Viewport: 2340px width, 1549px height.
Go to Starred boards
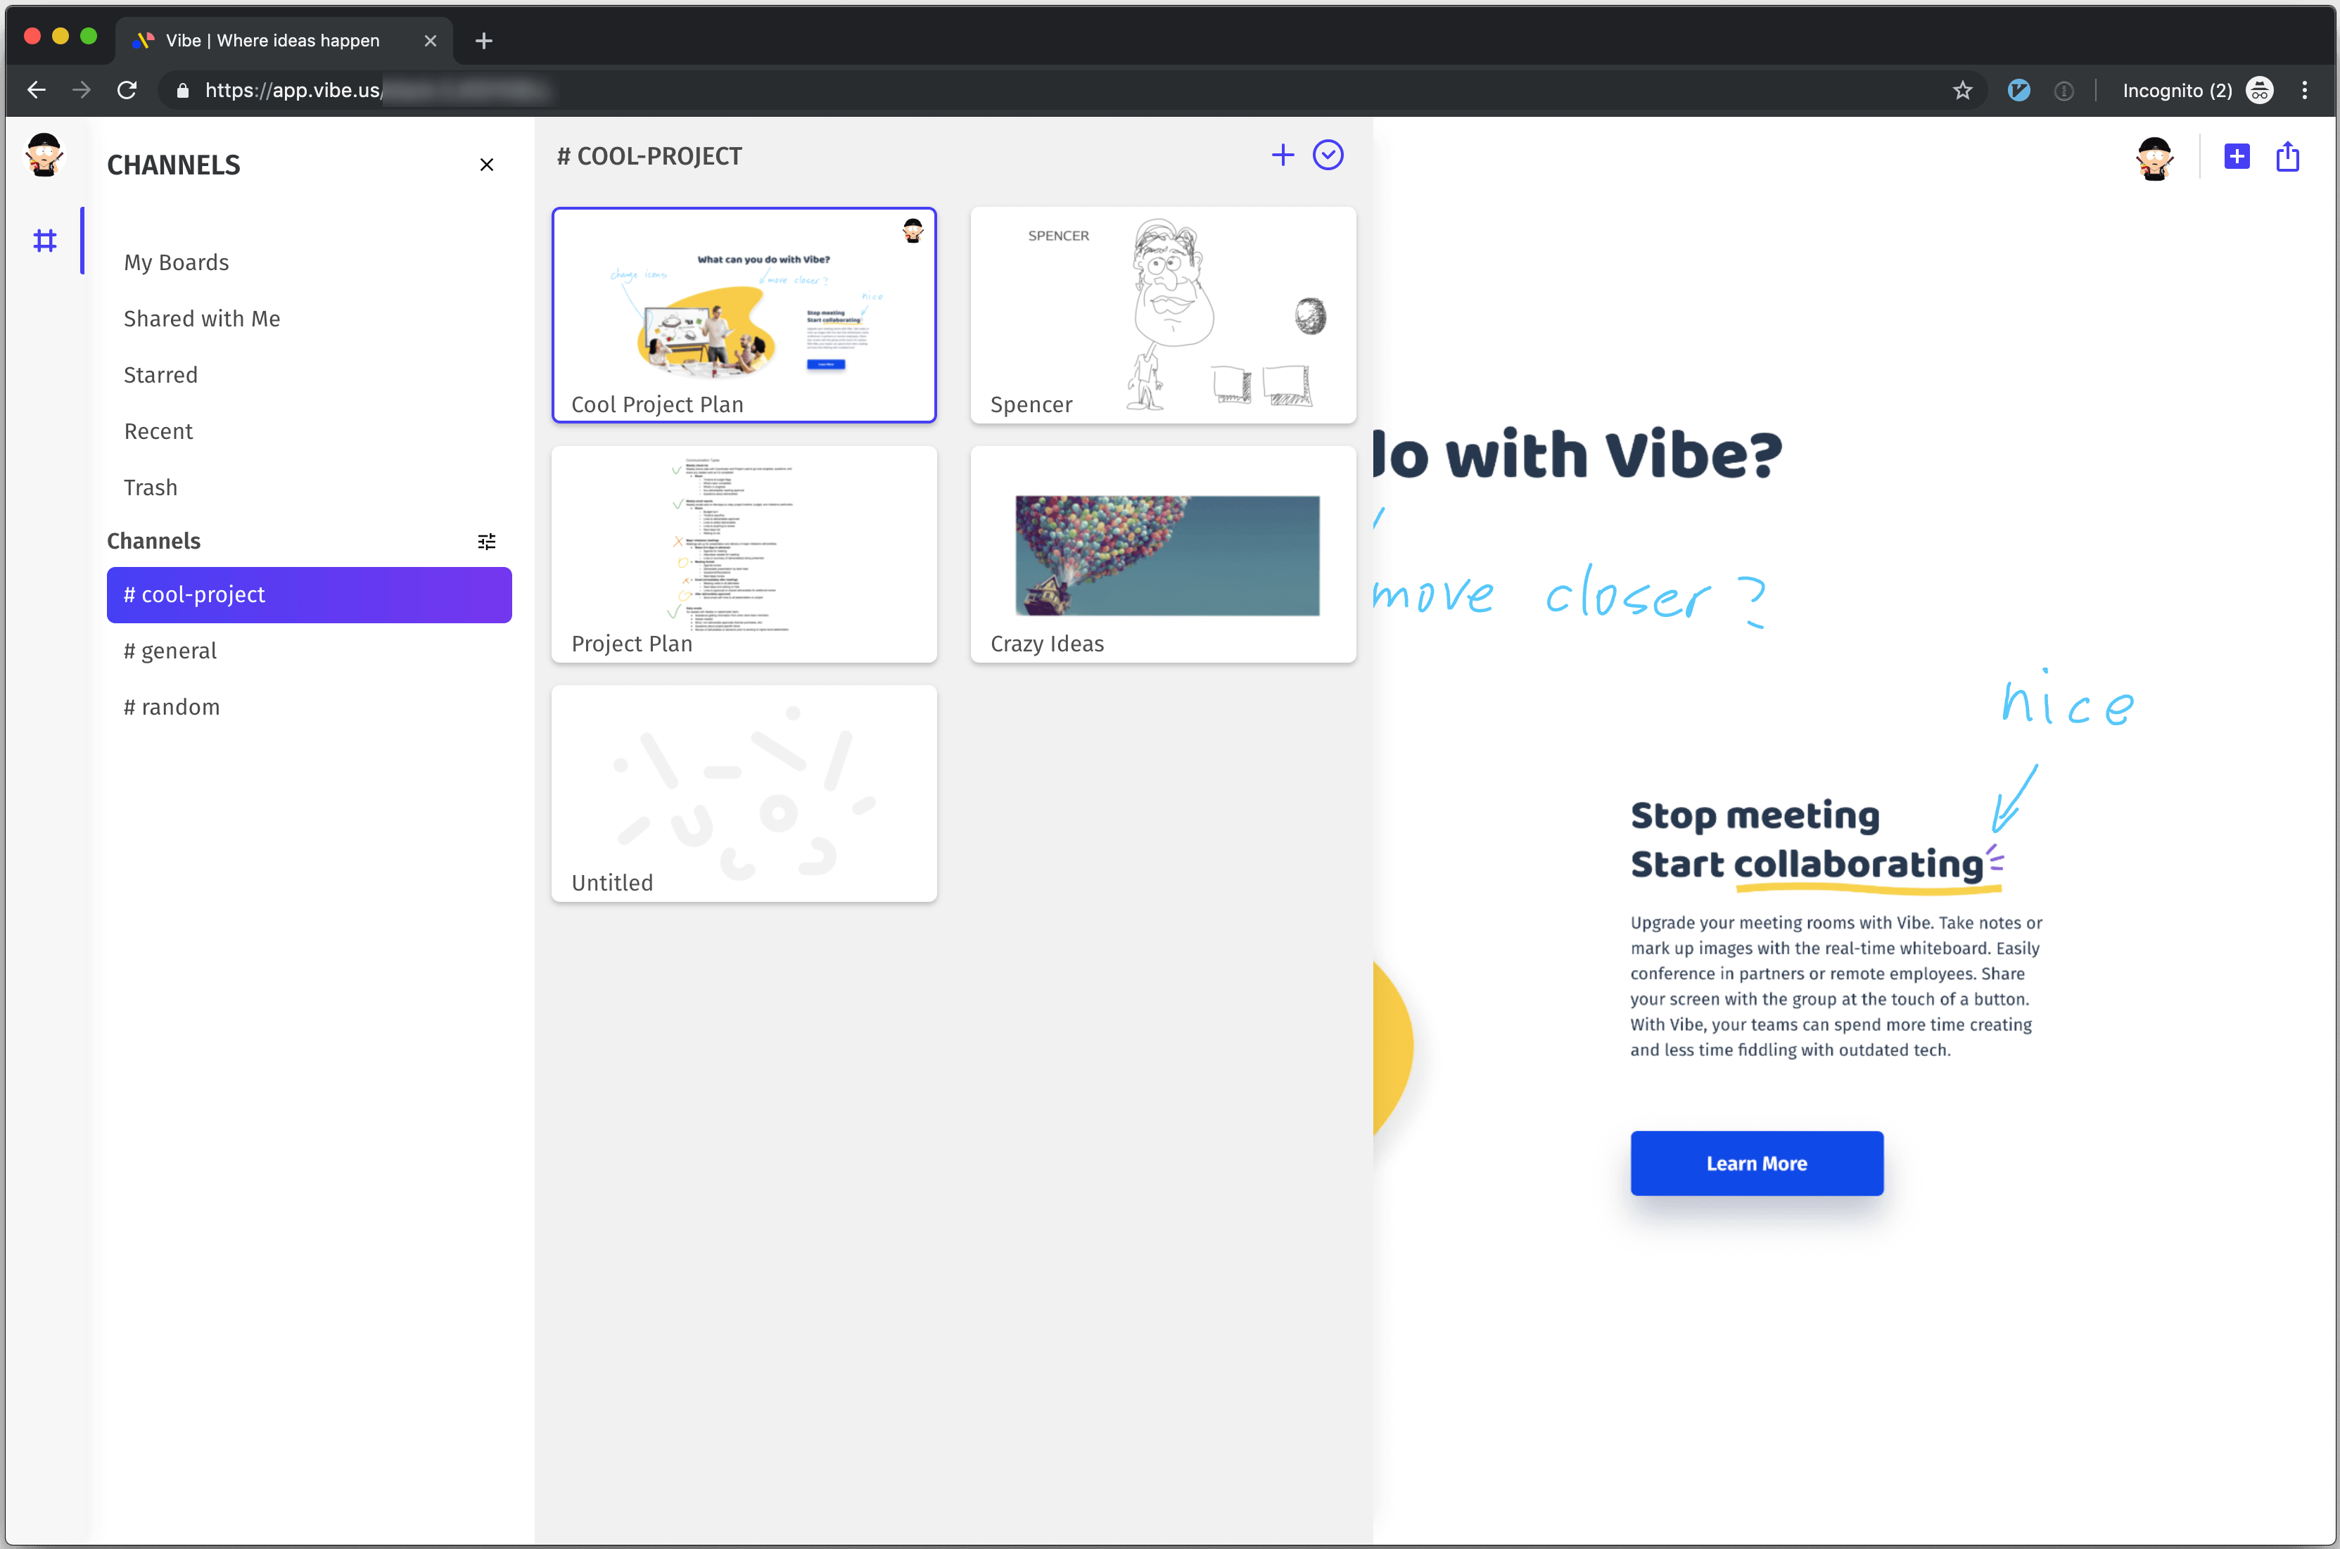(161, 376)
